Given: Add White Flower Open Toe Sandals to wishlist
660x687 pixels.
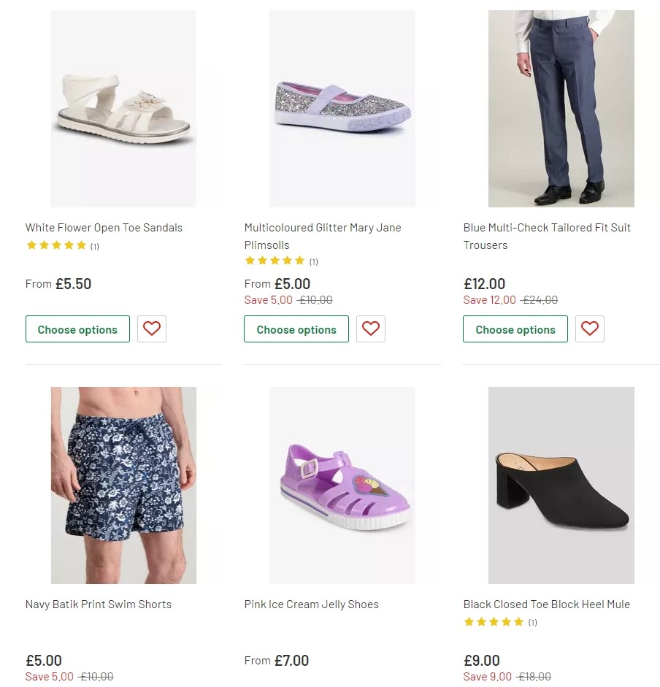Looking at the screenshot, I should (x=152, y=329).
